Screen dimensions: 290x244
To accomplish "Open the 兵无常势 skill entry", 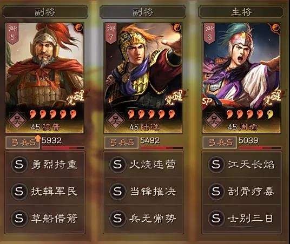I will [143, 219].
